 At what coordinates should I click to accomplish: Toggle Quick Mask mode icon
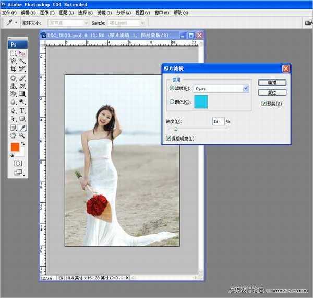pos(18,163)
